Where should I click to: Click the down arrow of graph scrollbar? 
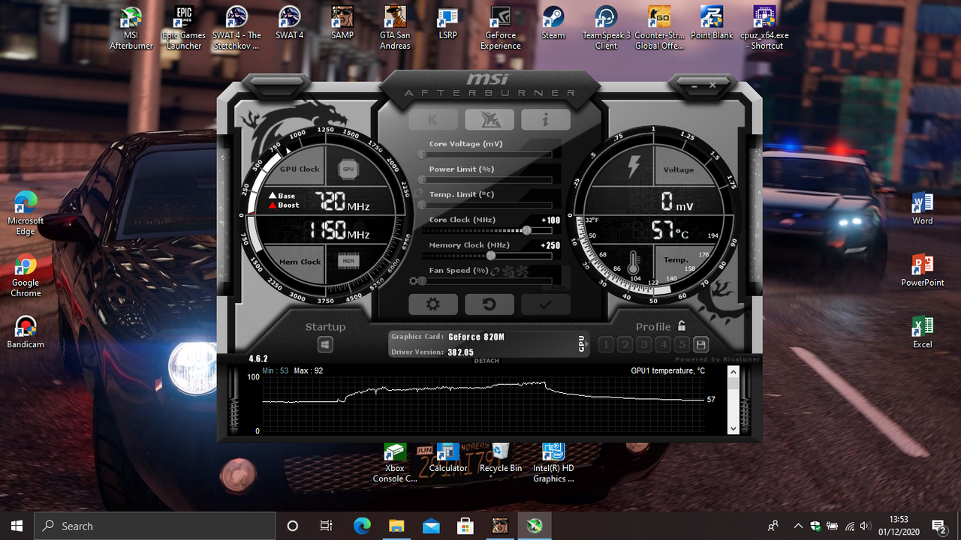coord(734,428)
